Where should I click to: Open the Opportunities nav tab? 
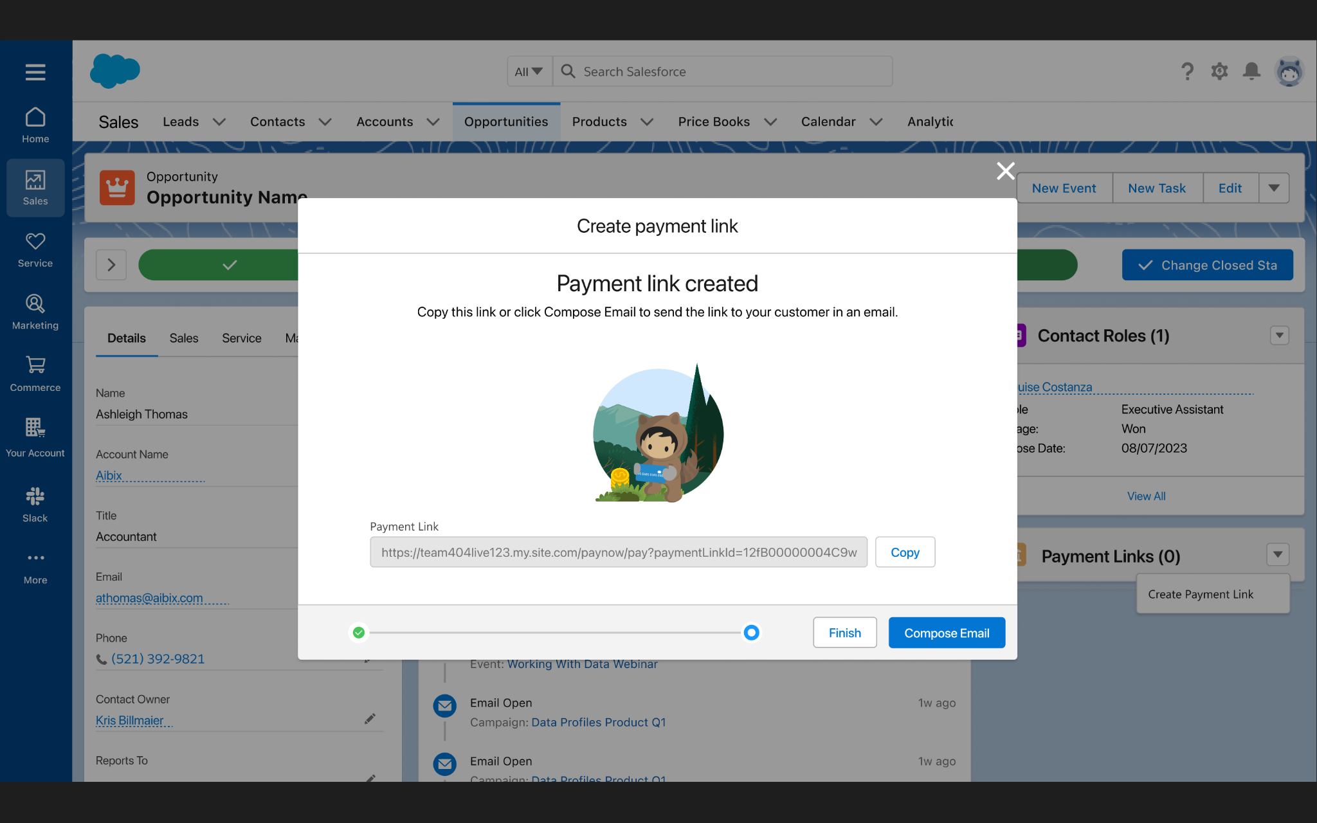[x=506, y=122]
